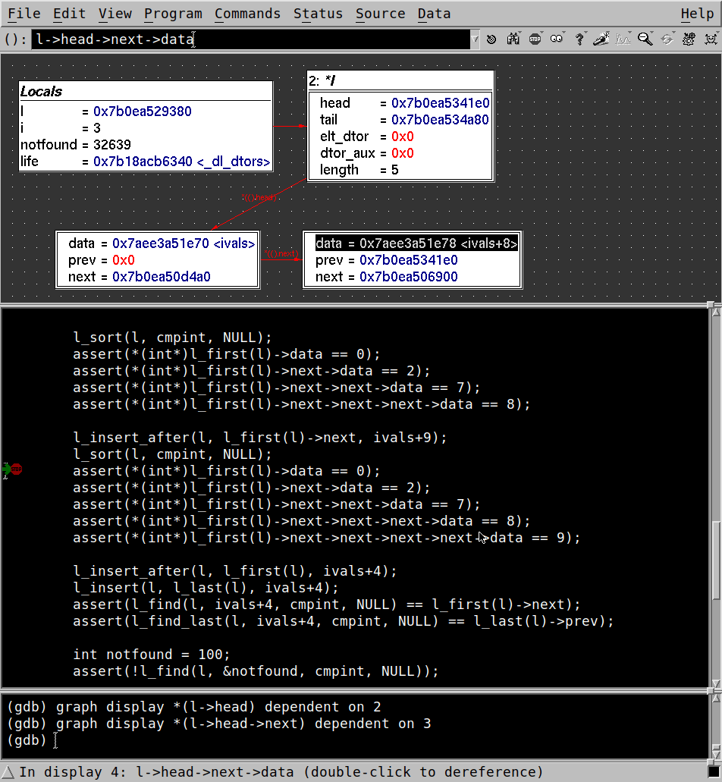Plot the data with the graph icon

pos(622,38)
